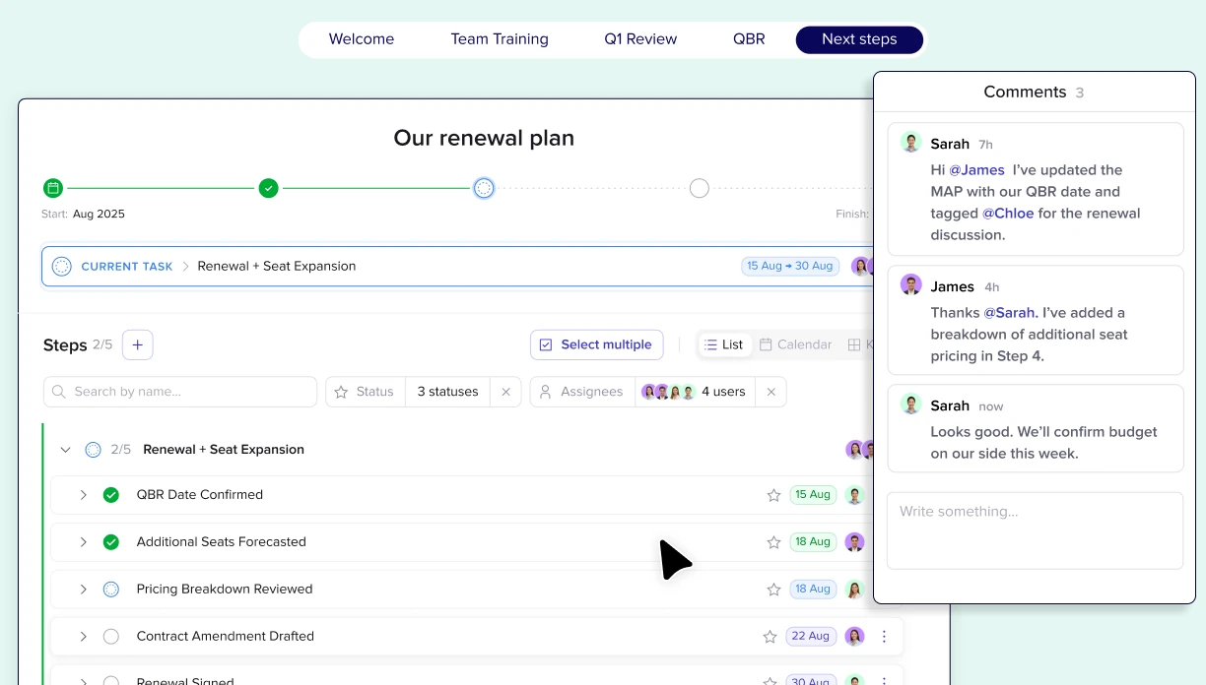Click the Write something comment box

coord(1035,530)
